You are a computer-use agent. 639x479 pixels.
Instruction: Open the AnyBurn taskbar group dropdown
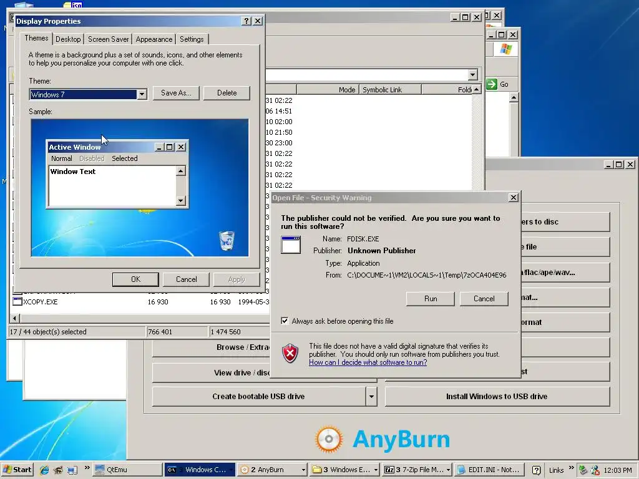click(x=303, y=470)
